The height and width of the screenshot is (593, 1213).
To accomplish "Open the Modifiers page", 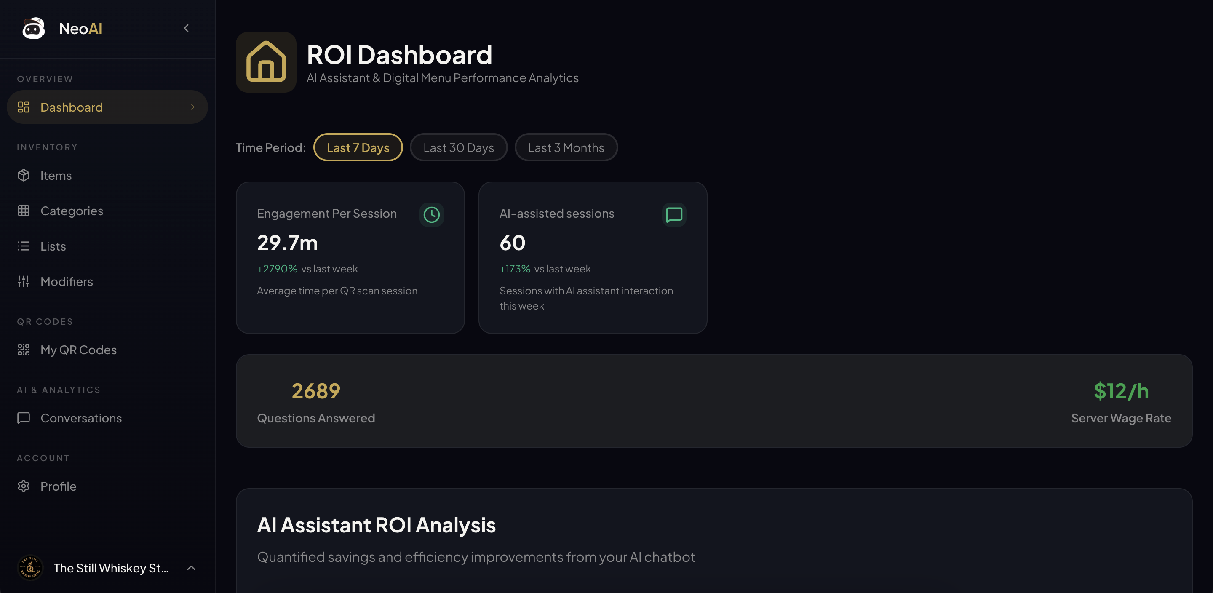I will coord(107,281).
